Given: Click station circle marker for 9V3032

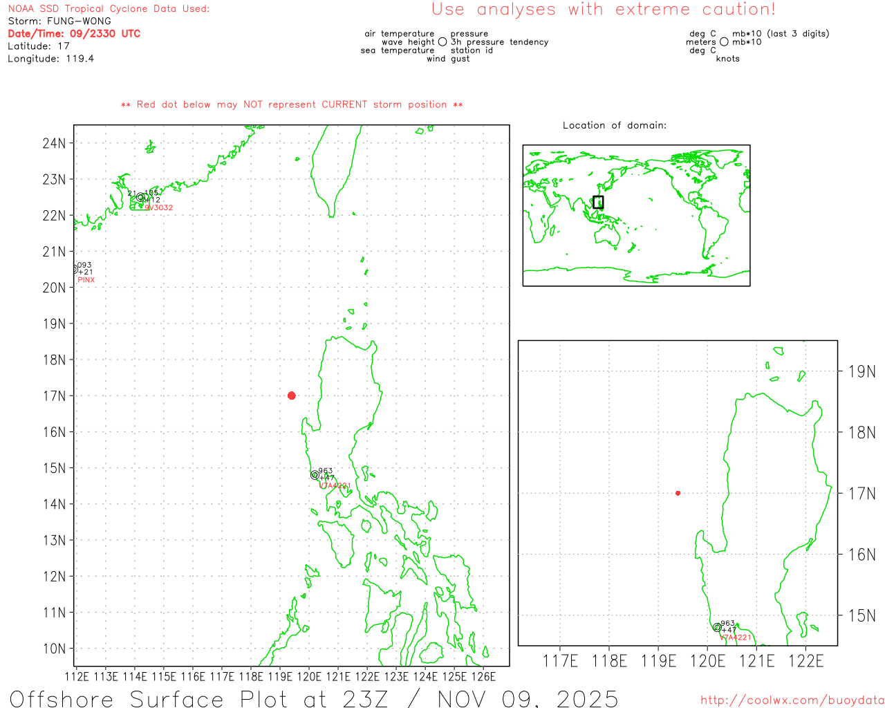Looking at the screenshot, I should [140, 197].
